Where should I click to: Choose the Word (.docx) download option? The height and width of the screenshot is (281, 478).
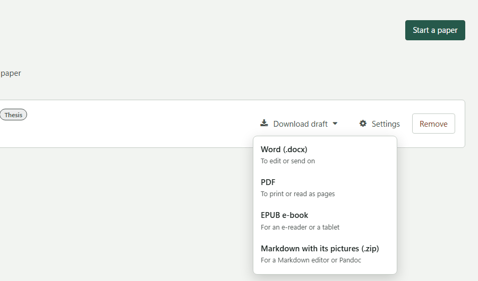coord(325,155)
